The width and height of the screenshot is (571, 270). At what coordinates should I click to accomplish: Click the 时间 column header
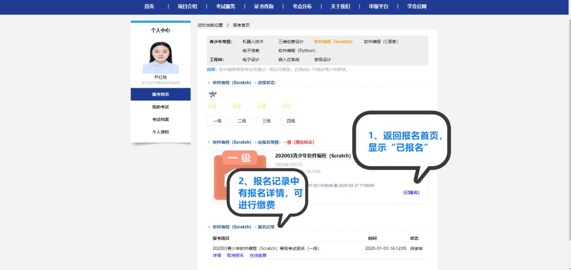tap(372, 238)
